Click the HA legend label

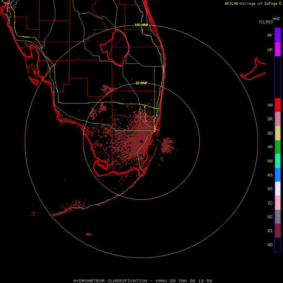click(x=270, y=105)
